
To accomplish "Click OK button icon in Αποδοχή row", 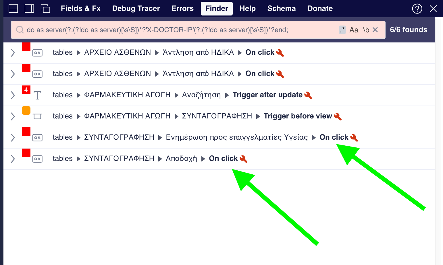I will (37, 159).
